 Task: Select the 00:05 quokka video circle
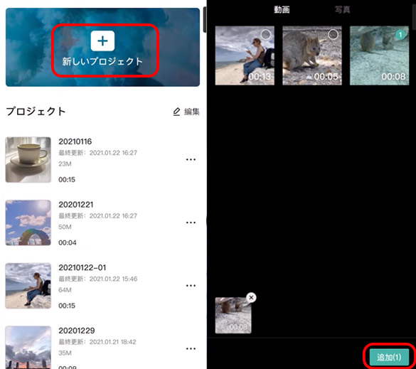[333, 34]
